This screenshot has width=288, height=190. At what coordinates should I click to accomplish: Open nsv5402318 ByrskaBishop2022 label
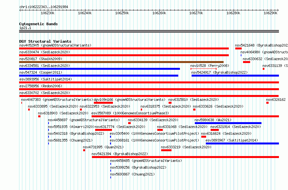[x=76, y=133]
